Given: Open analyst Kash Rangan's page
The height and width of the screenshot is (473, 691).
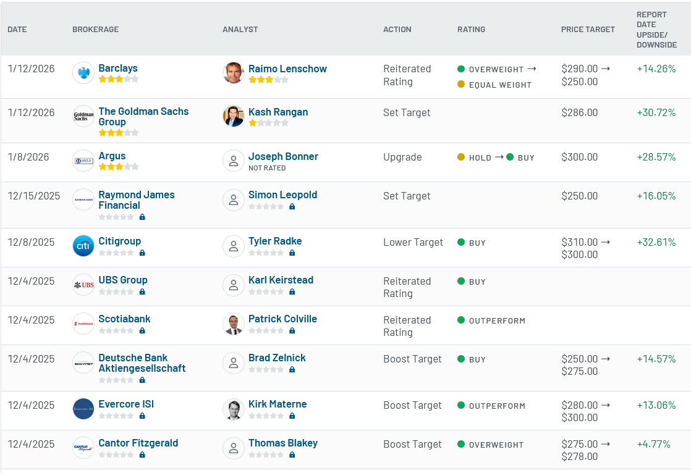Looking at the screenshot, I should tap(278, 112).
